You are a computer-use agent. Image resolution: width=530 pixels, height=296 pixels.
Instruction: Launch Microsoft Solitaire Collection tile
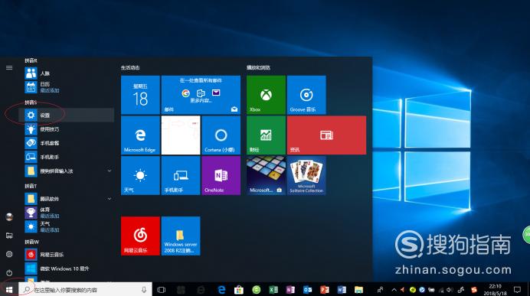click(306, 175)
